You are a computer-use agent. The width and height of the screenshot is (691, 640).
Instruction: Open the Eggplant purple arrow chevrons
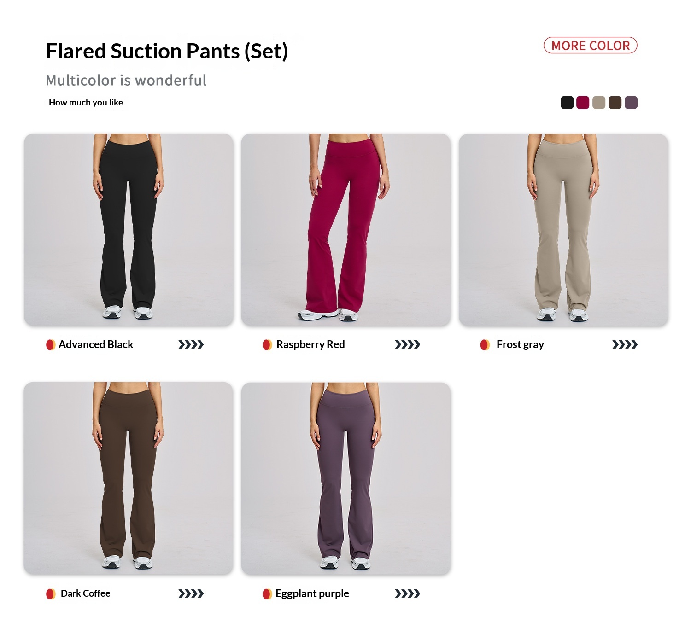[407, 594]
